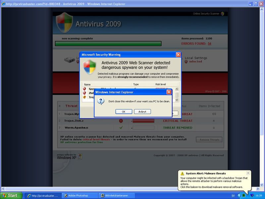This screenshot has width=265, height=199.
Task: Click the threat list scroll up arrow
Action: pyautogui.click(x=177, y=89)
